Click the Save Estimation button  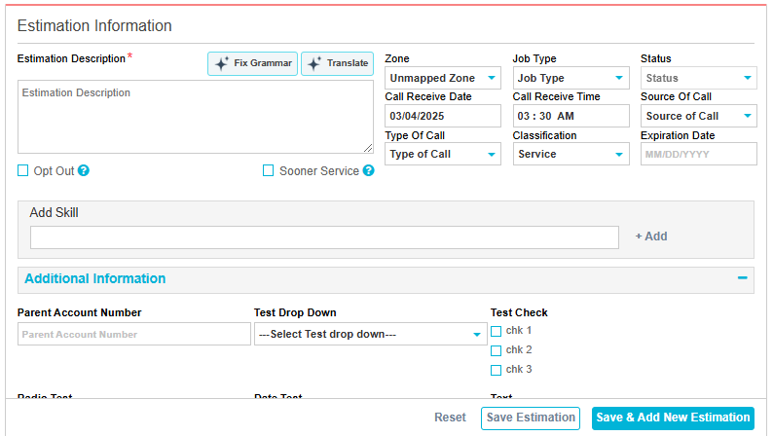531,418
